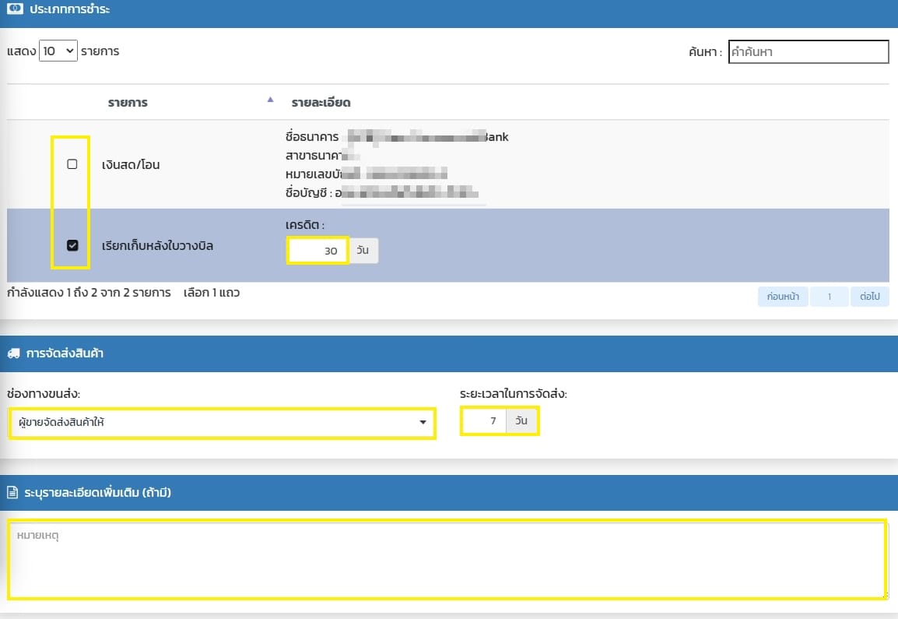This screenshot has width=898, height=619.
Task: Click the credit days field showing 30
Action: [317, 251]
